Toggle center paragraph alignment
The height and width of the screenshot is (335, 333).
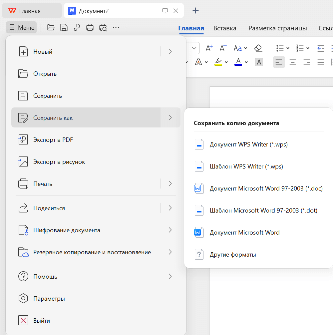point(293,62)
